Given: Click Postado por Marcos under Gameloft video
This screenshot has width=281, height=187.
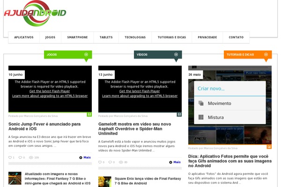Looking at the screenshot, I should 123,116.
